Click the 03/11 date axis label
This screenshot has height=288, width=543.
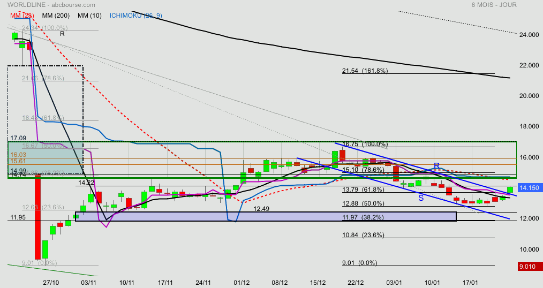click(89, 283)
